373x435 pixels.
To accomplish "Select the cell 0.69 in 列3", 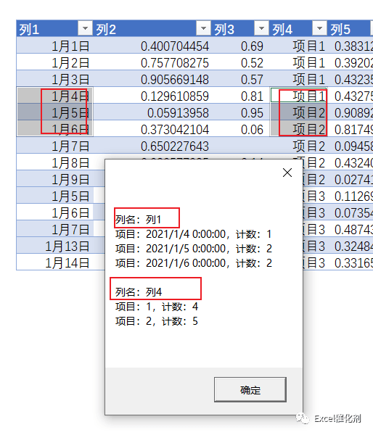I will tap(240, 45).
